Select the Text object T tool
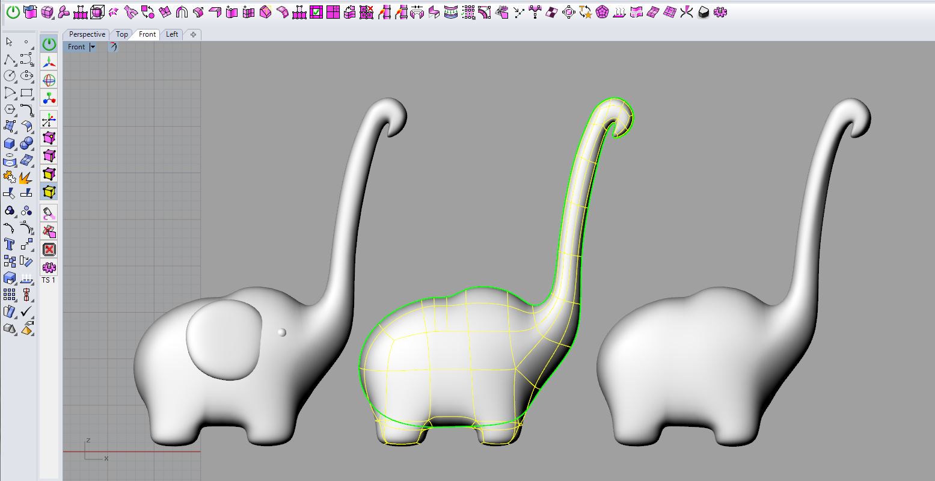The width and height of the screenshot is (935, 481). click(x=9, y=244)
